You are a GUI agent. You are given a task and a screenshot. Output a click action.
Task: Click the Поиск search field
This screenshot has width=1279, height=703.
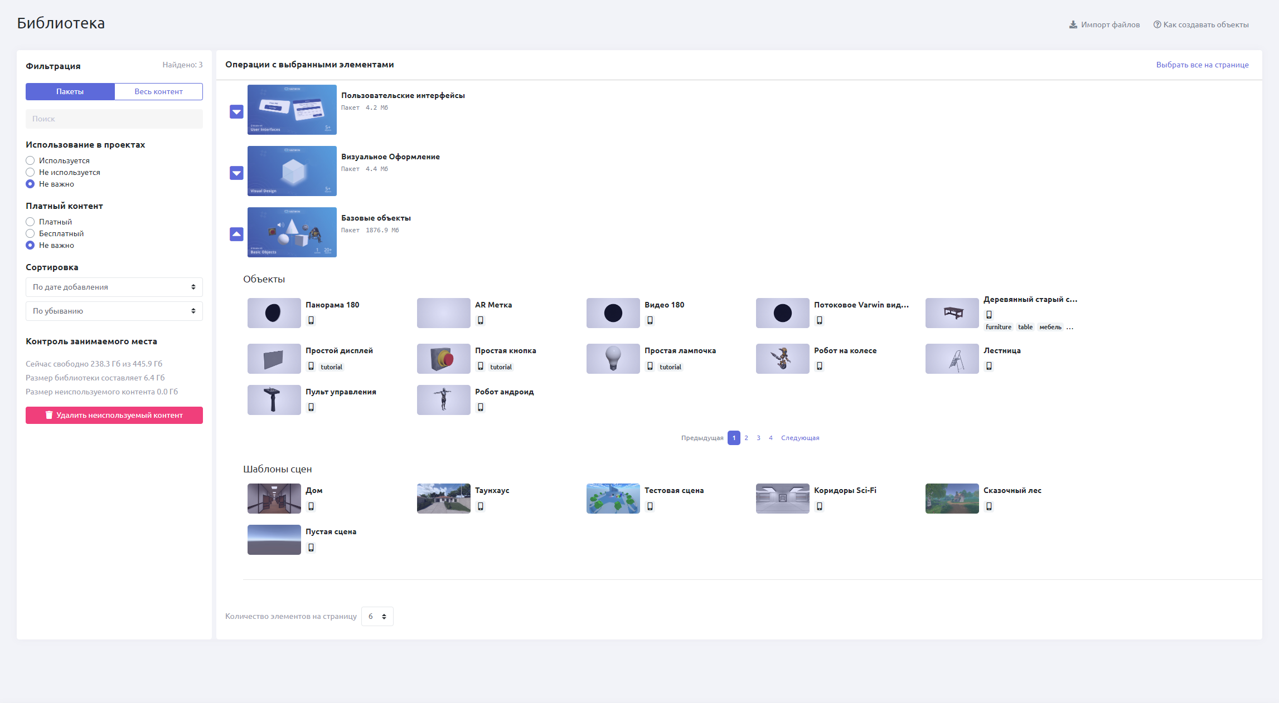pos(114,119)
